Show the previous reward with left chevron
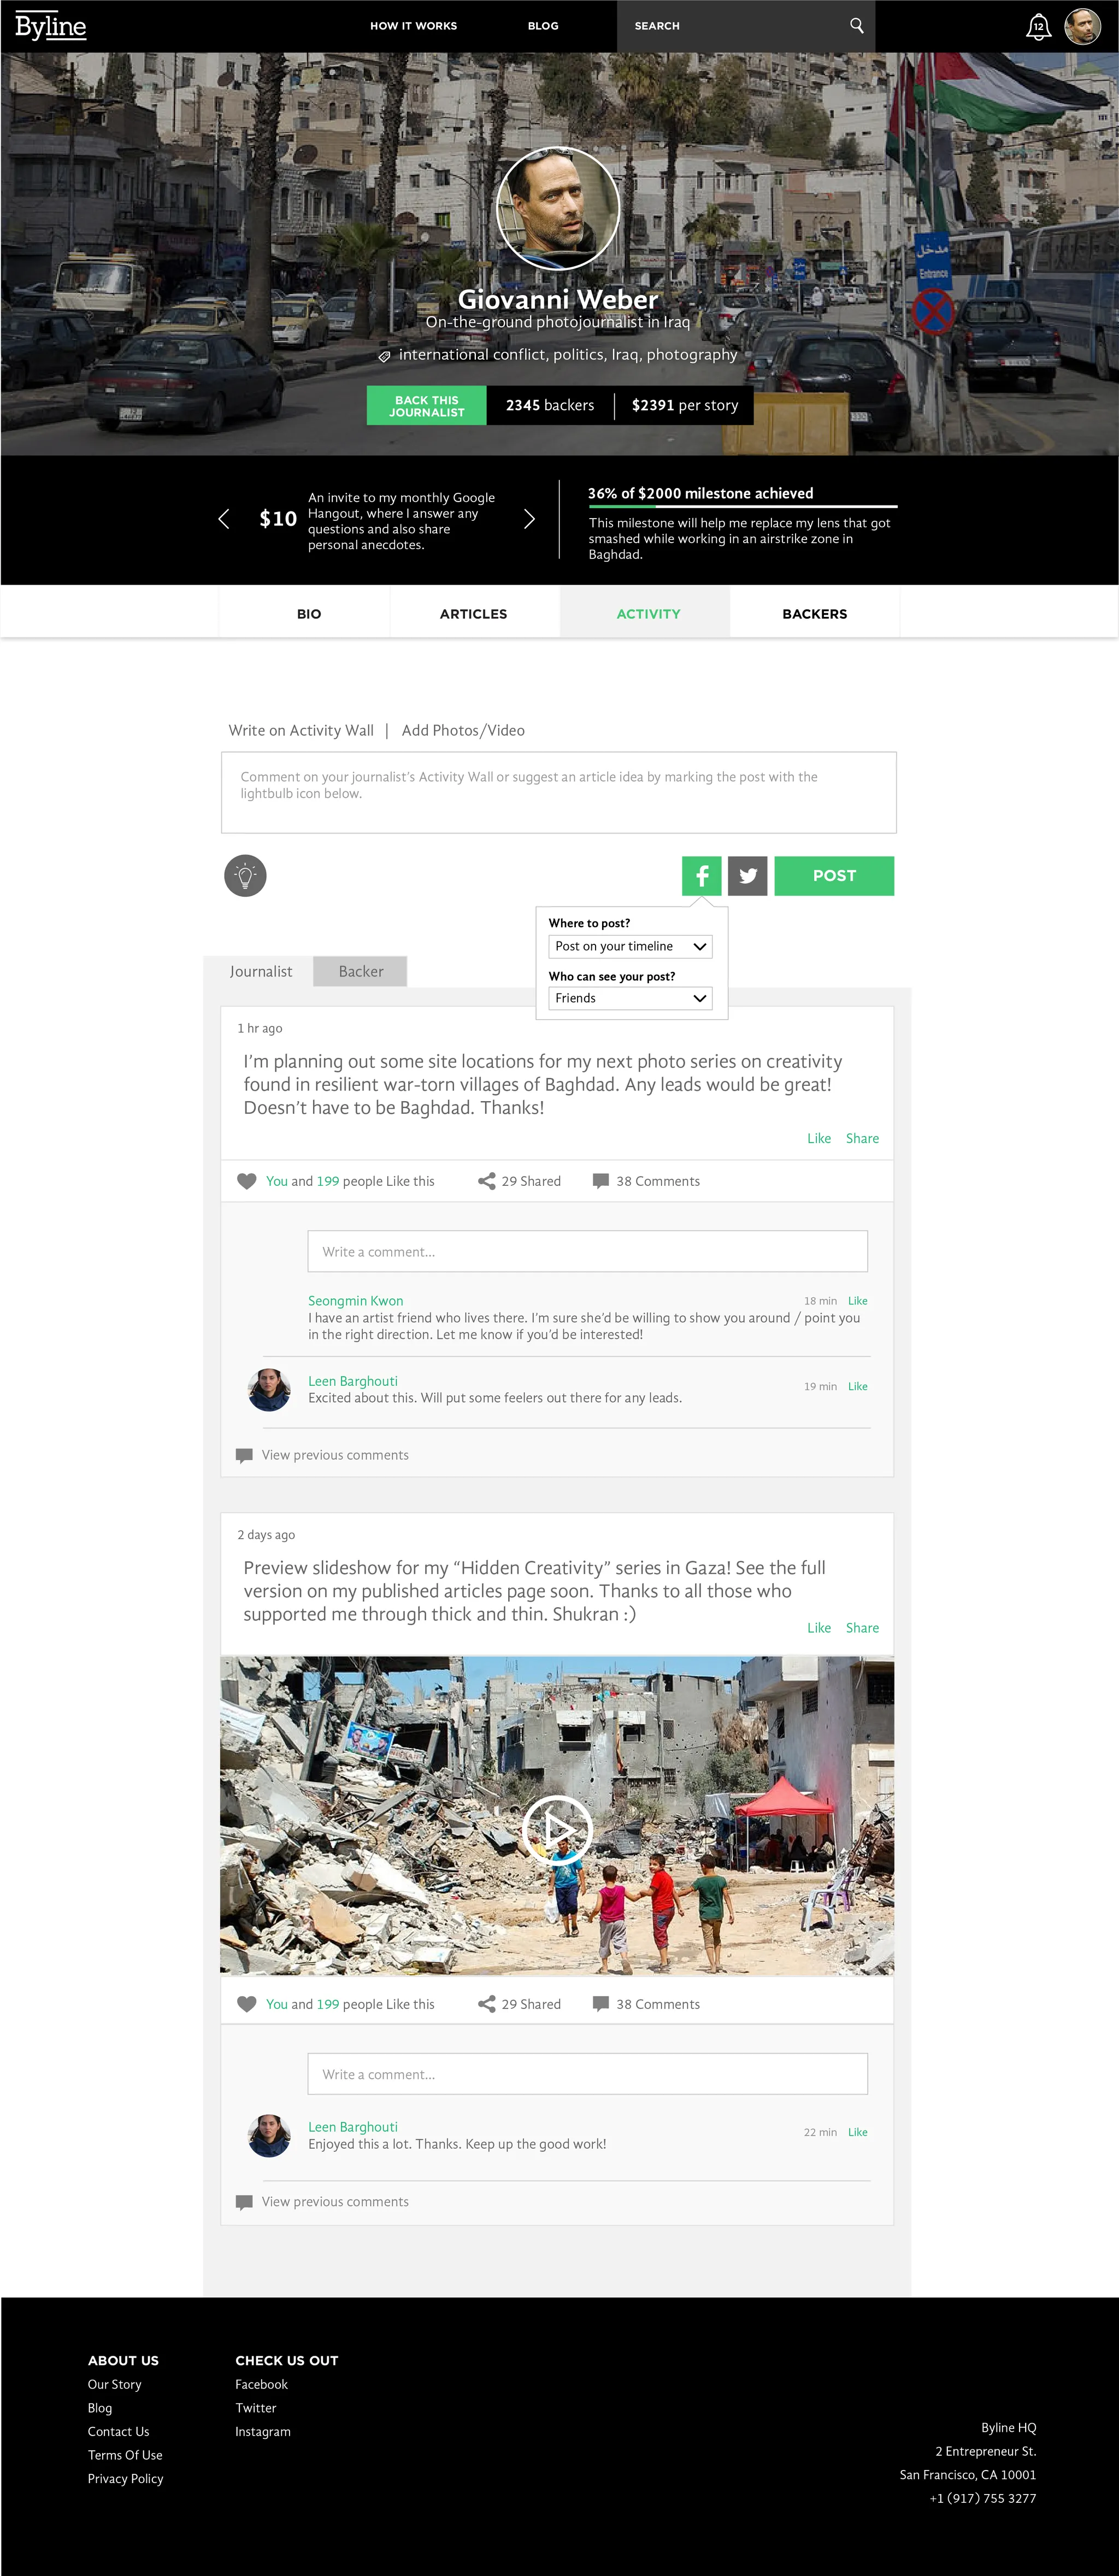Image resolution: width=1119 pixels, height=2576 pixels. 224,519
